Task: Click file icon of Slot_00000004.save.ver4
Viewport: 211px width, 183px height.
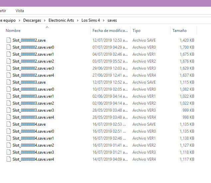Action: point(9,159)
